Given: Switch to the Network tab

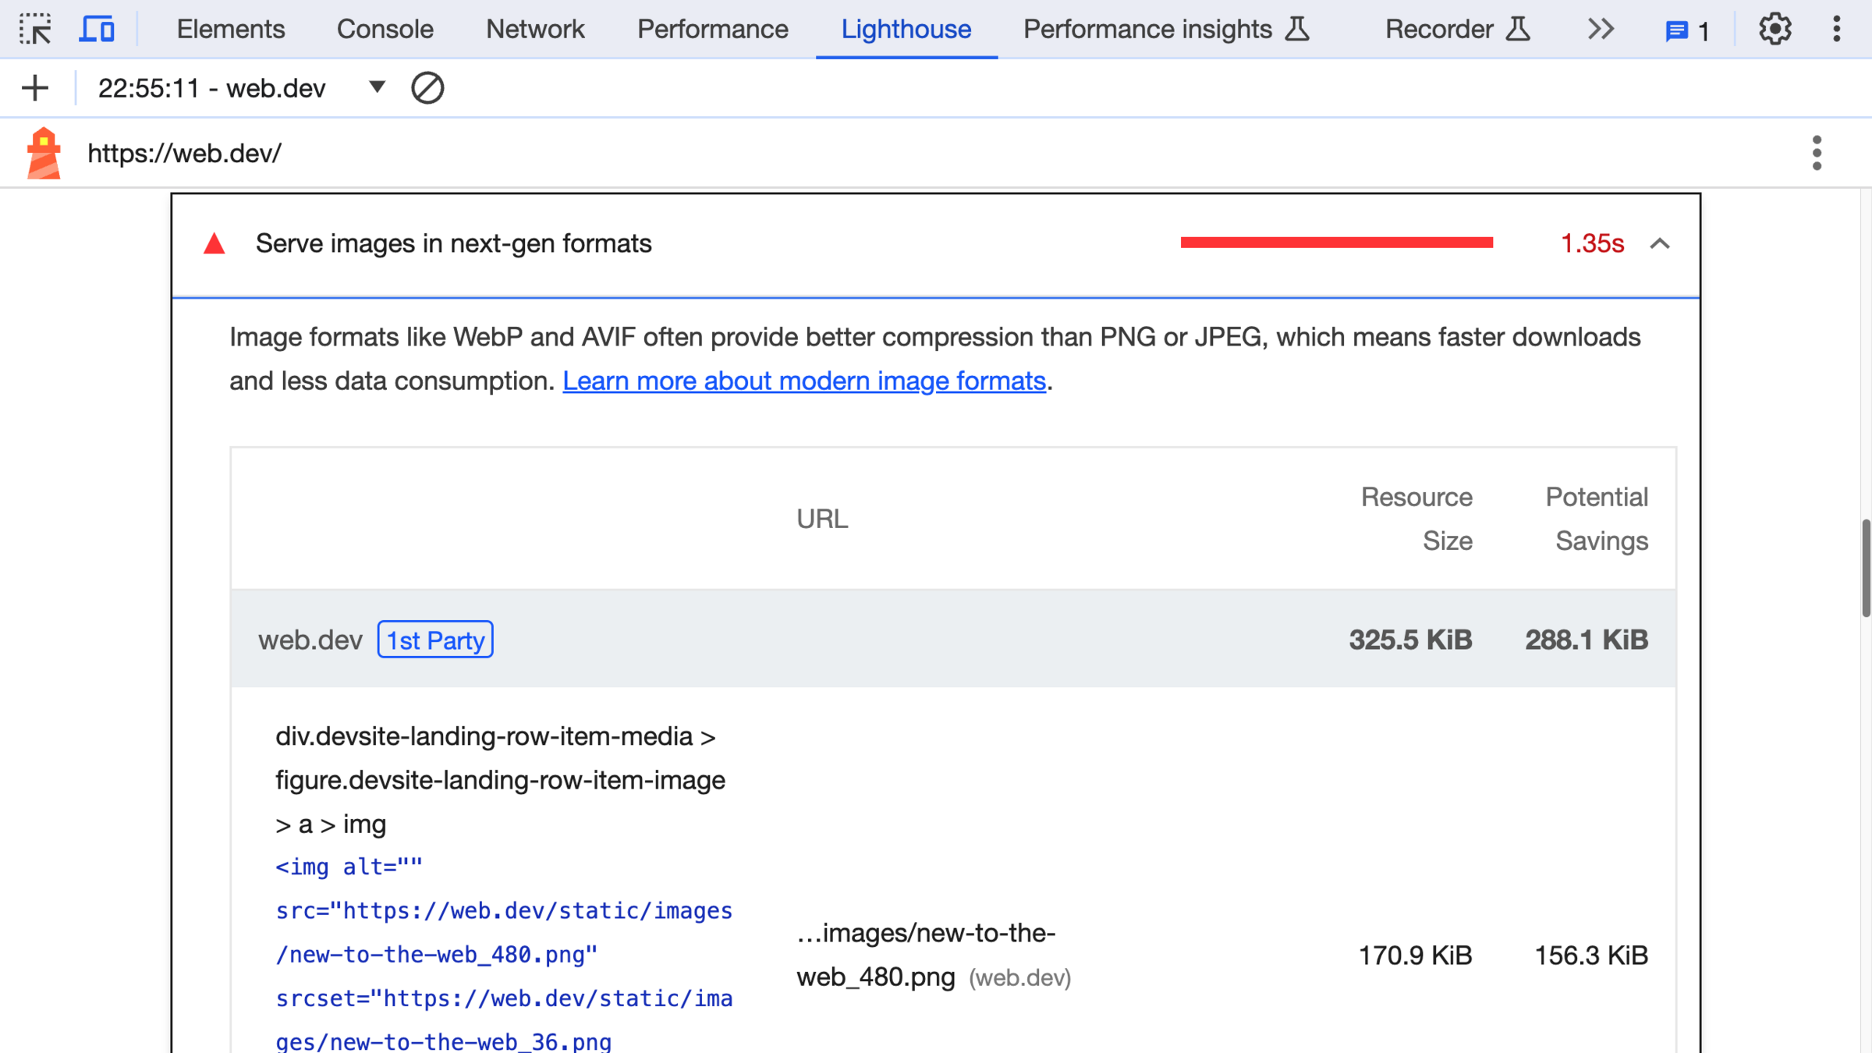Looking at the screenshot, I should click(x=534, y=29).
